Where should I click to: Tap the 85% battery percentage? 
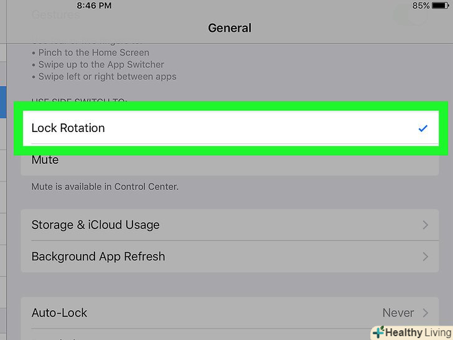[x=421, y=6]
